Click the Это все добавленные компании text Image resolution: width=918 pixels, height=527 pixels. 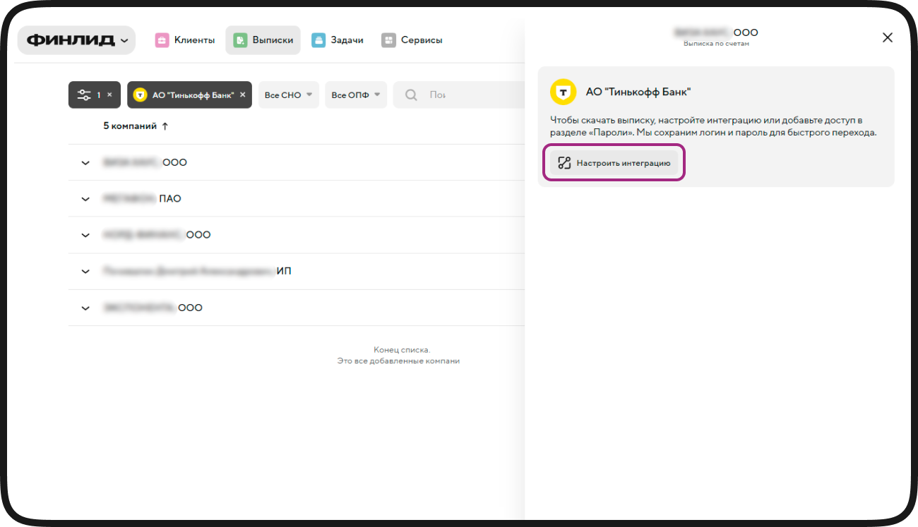398,361
